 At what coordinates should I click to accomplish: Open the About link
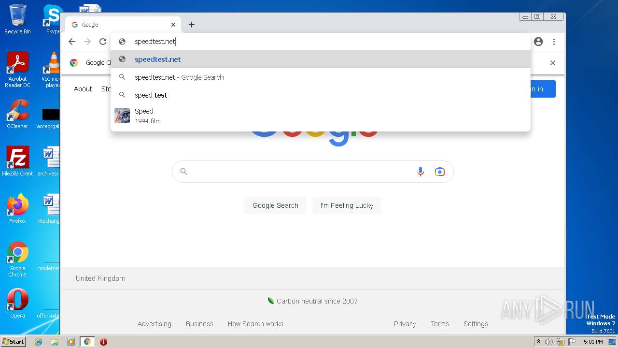click(x=83, y=89)
